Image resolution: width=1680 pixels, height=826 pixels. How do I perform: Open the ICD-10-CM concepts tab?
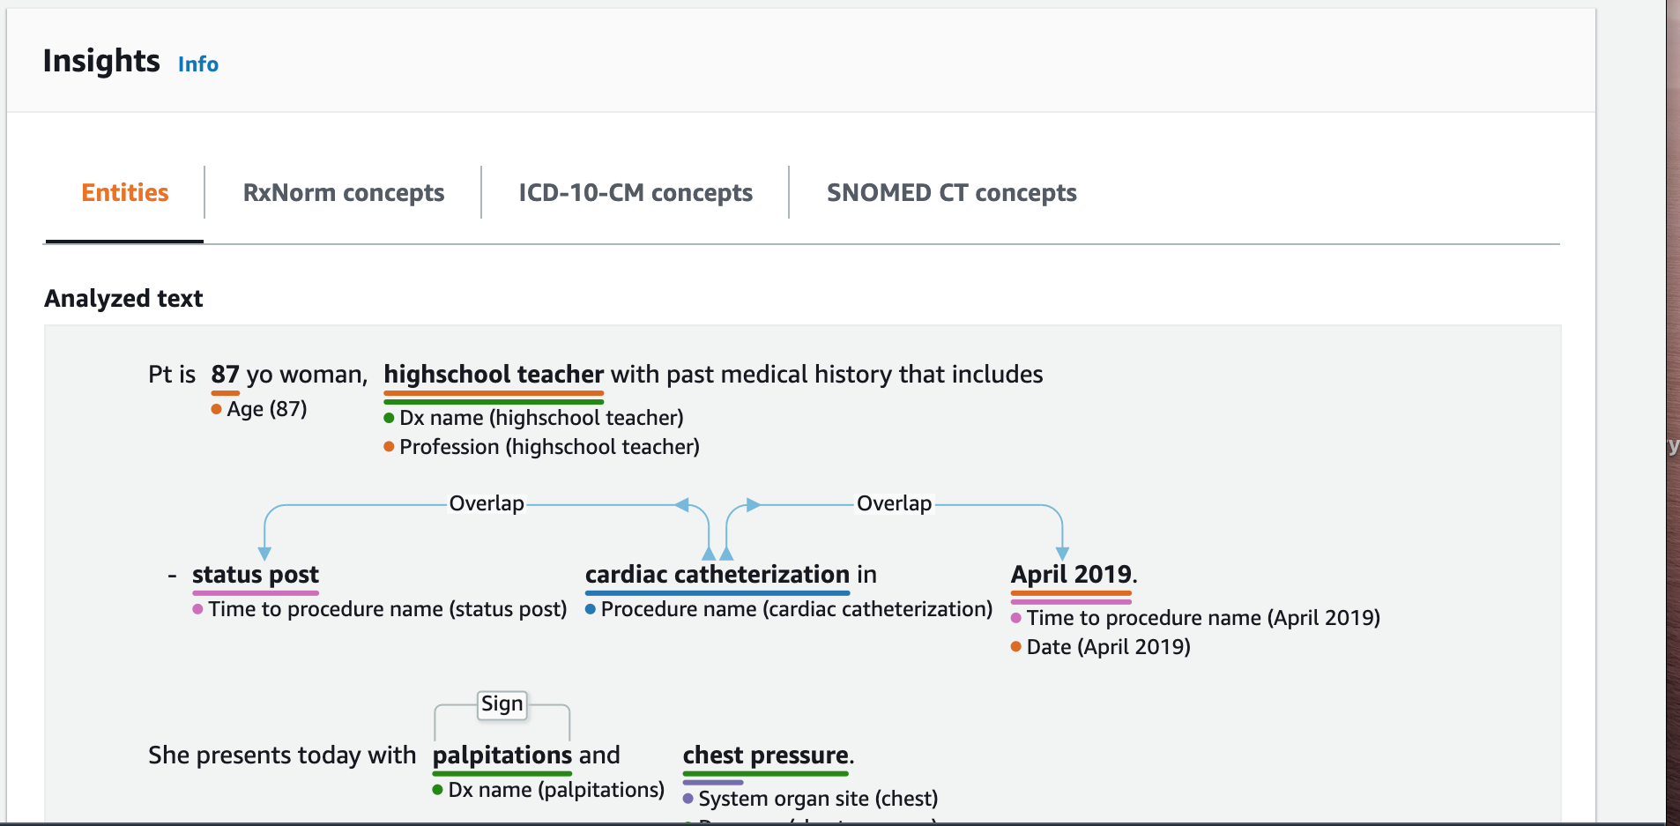(635, 193)
